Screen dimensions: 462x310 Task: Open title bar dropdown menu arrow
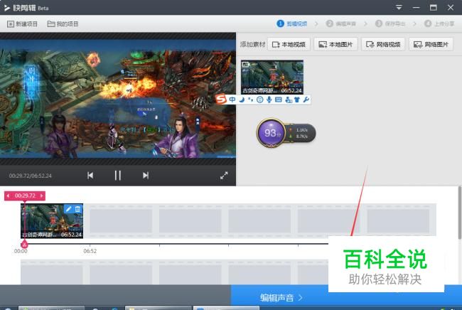(399, 8)
